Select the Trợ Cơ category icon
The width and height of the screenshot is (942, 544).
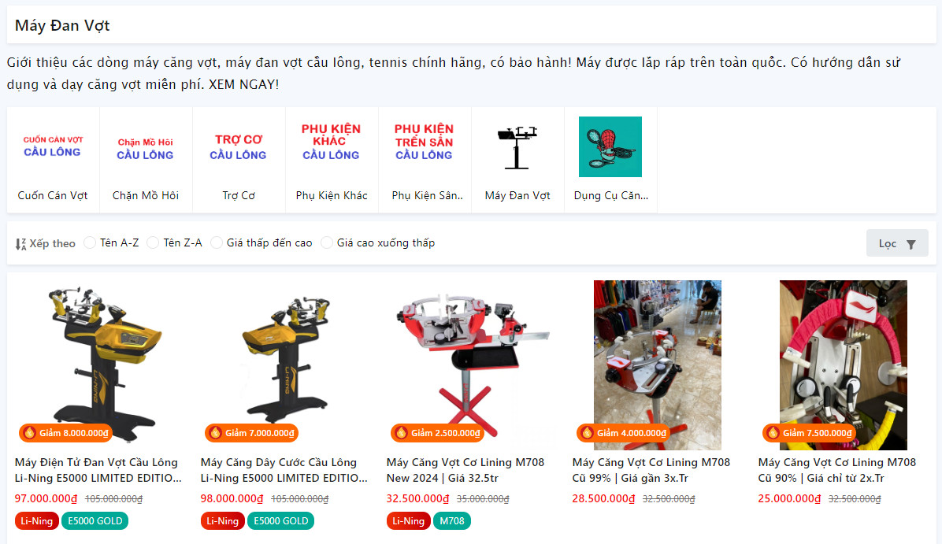[239, 147]
